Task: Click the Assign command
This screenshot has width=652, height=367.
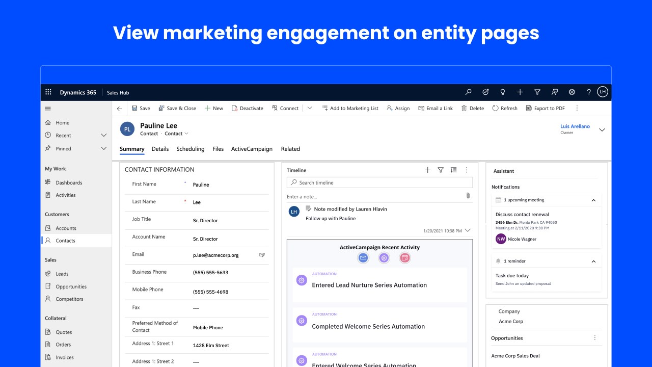Action: [x=398, y=108]
